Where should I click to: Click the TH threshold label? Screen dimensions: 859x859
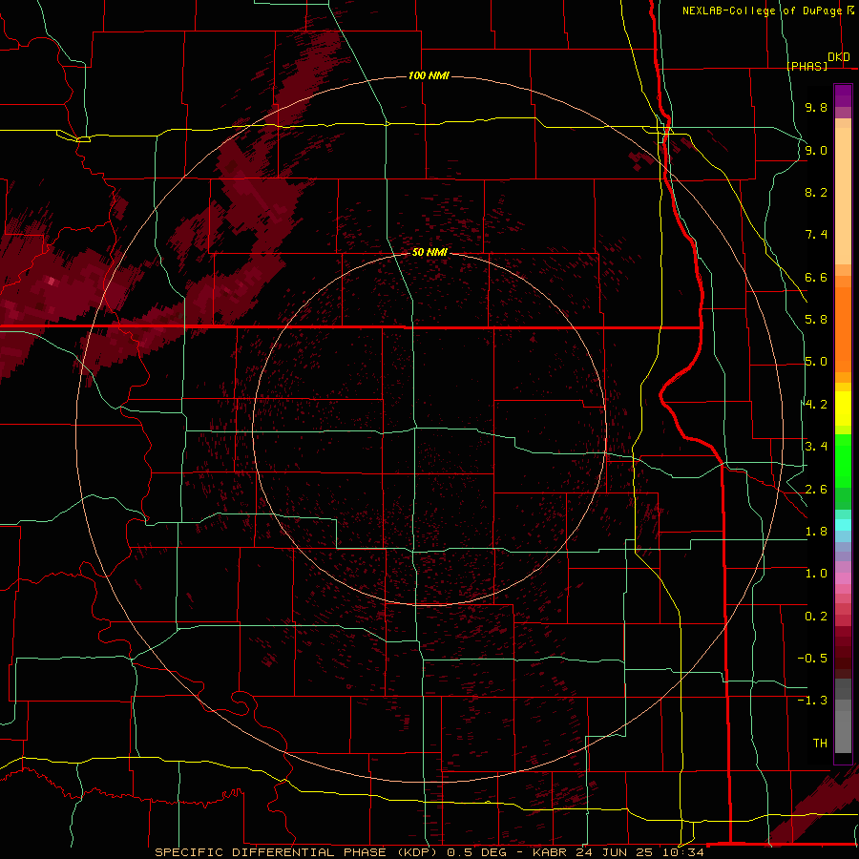click(x=820, y=744)
